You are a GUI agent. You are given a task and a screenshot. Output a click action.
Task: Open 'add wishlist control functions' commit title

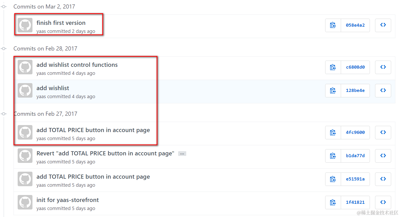coord(77,65)
